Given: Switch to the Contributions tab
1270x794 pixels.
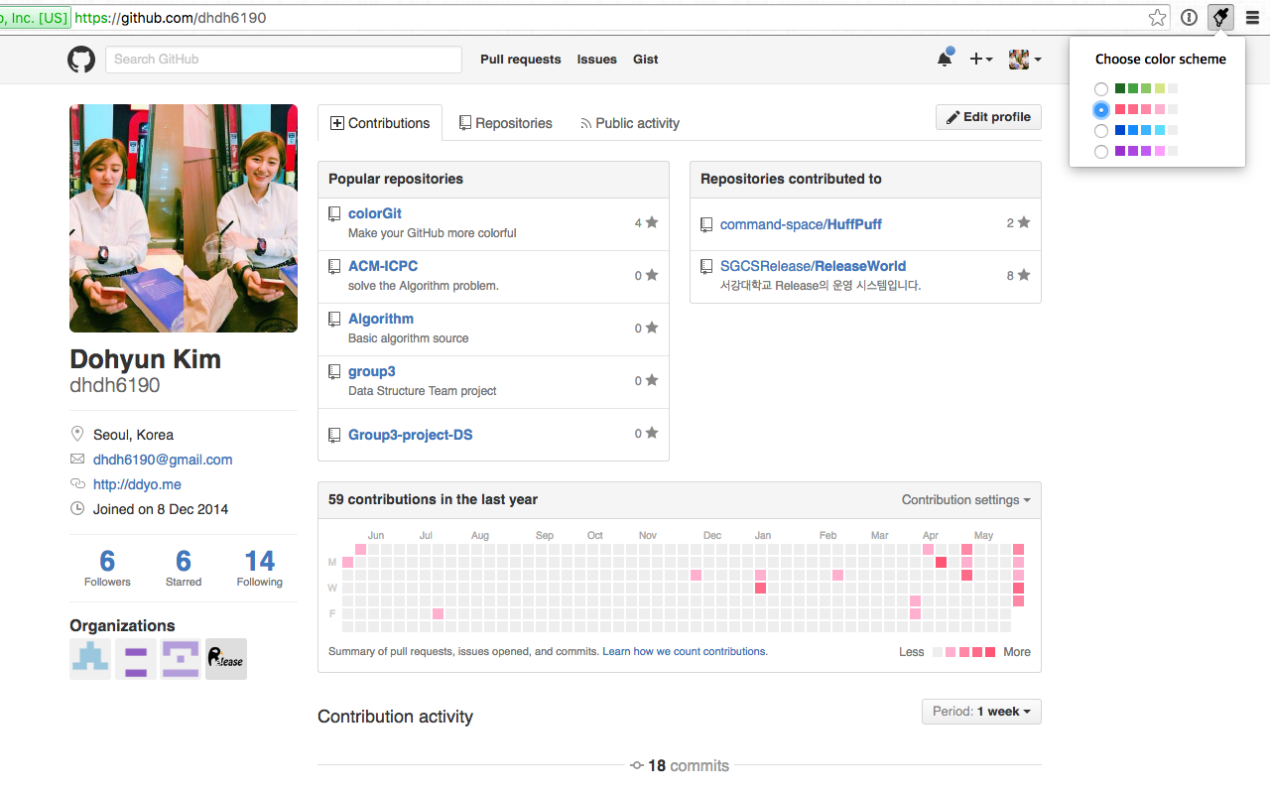Looking at the screenshot, I should click(380, 123).
